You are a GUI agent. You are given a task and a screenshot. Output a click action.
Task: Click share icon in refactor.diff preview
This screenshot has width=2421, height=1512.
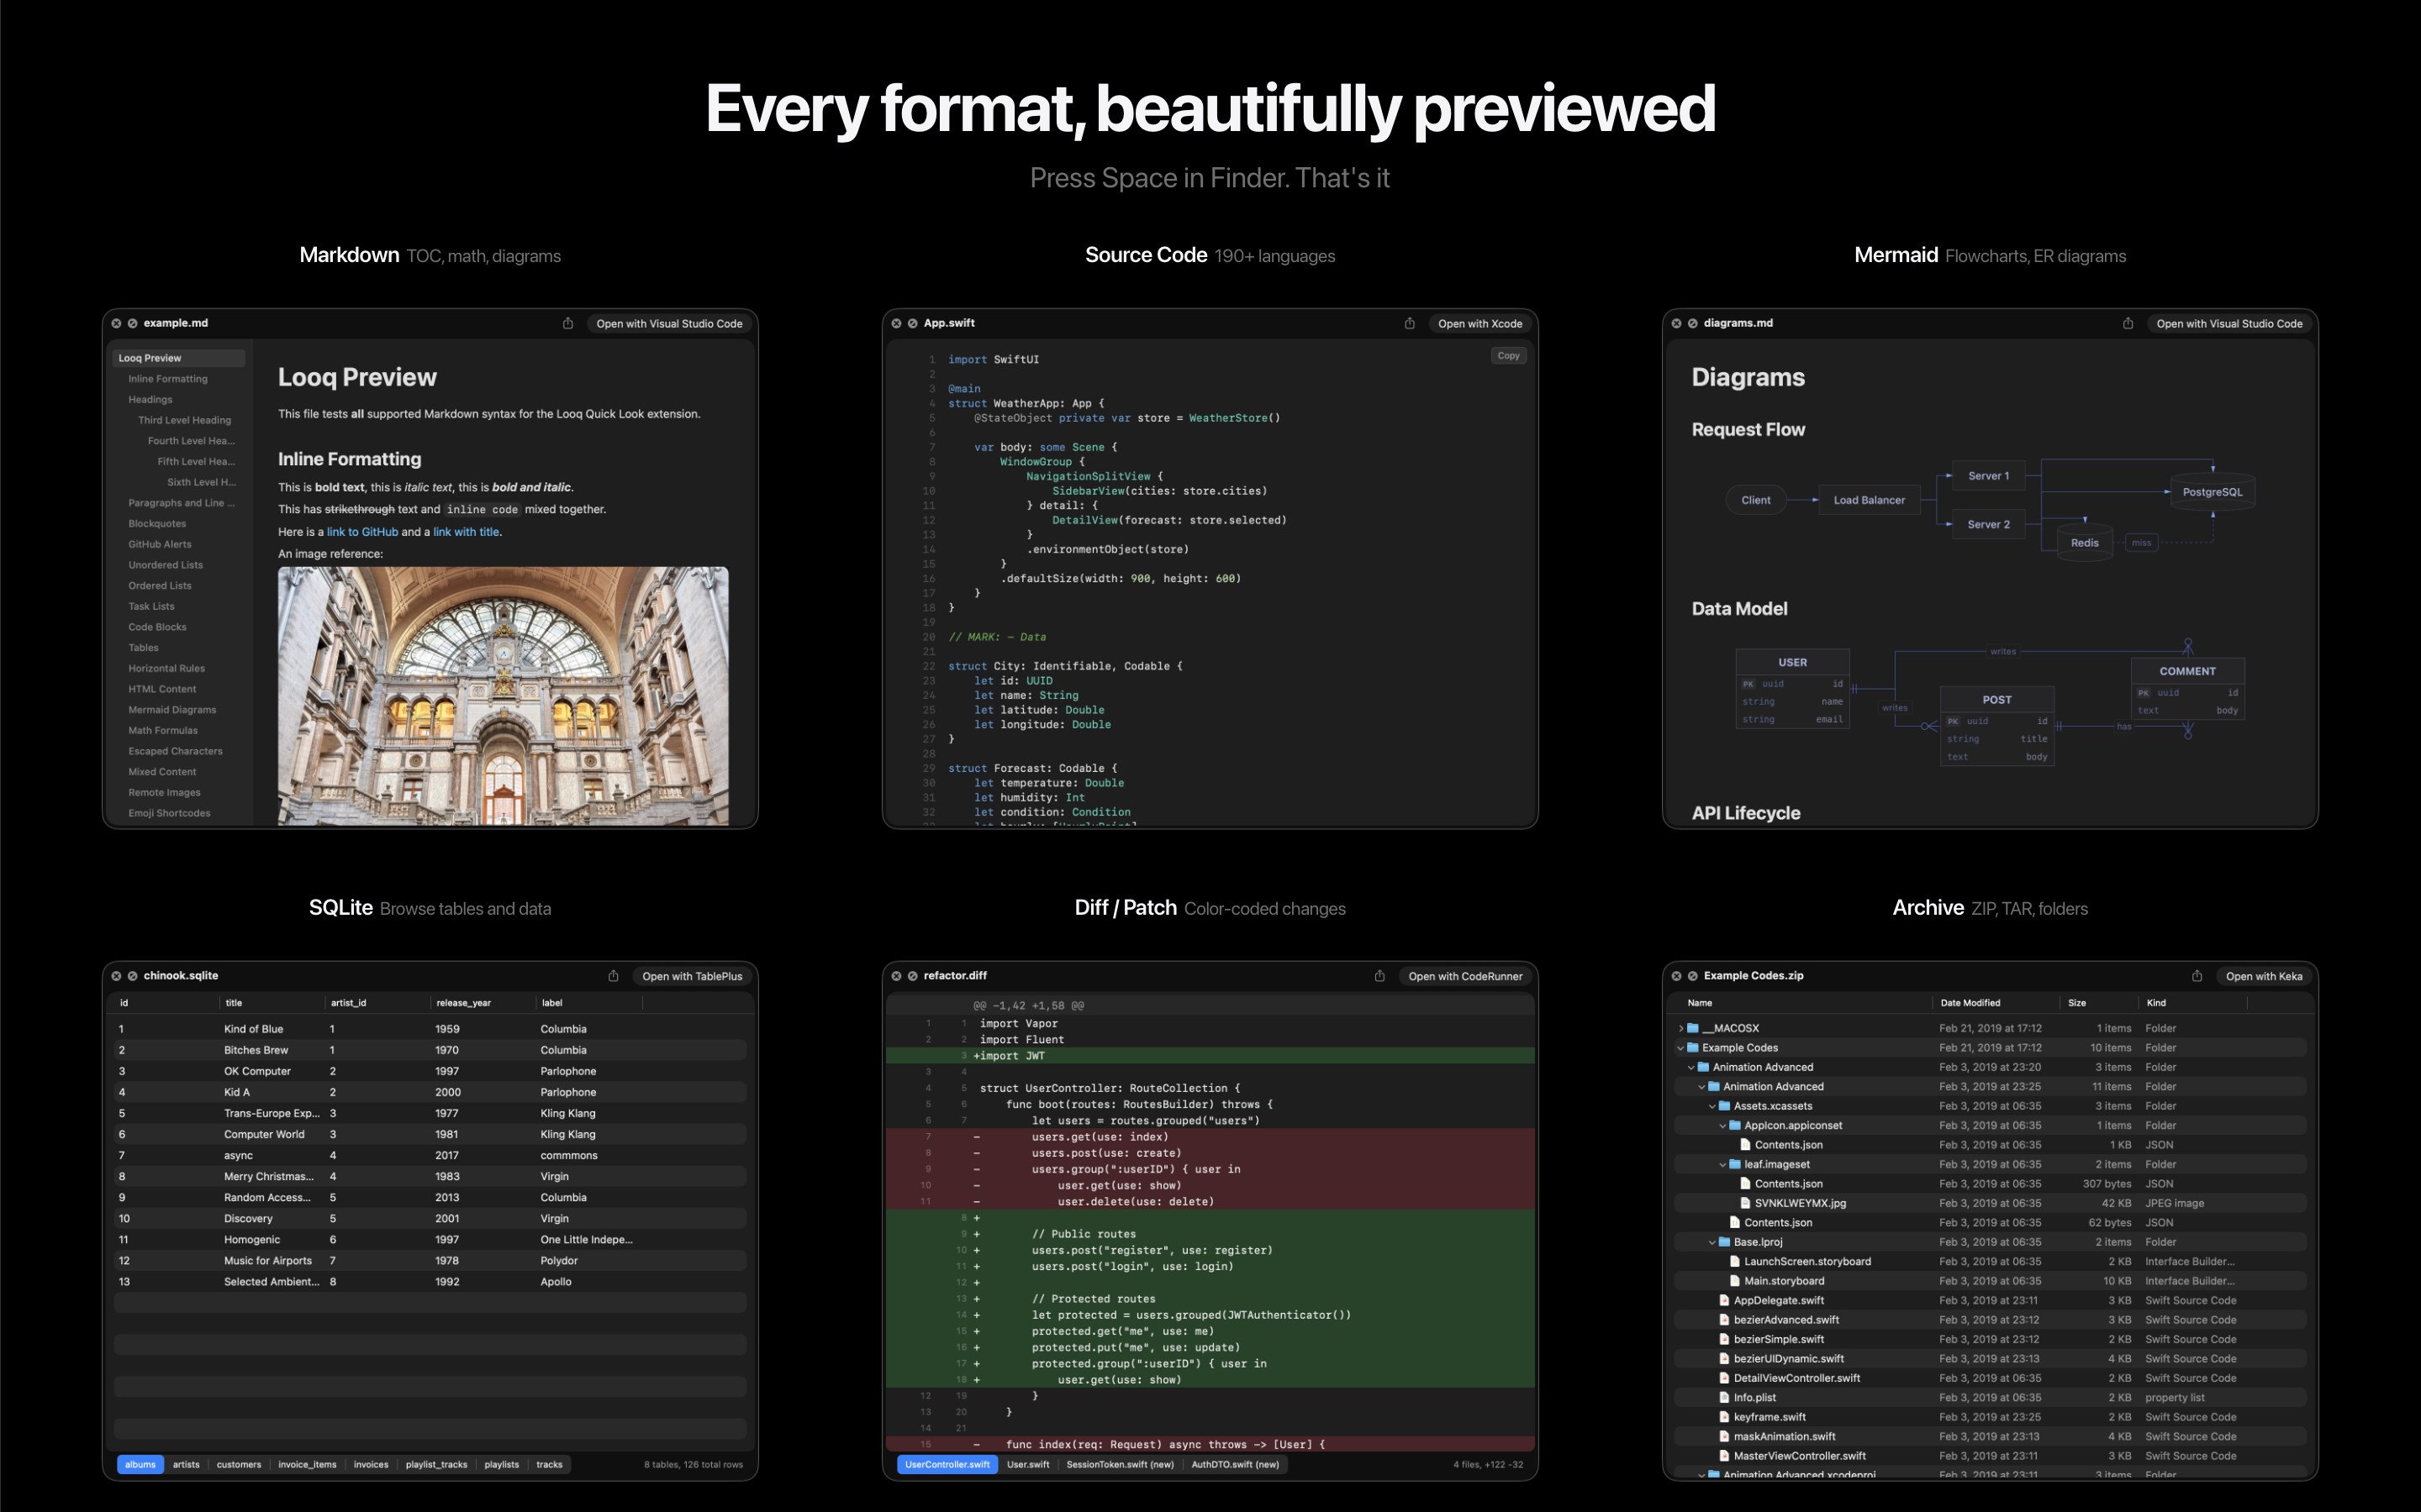coord(1379,976)
